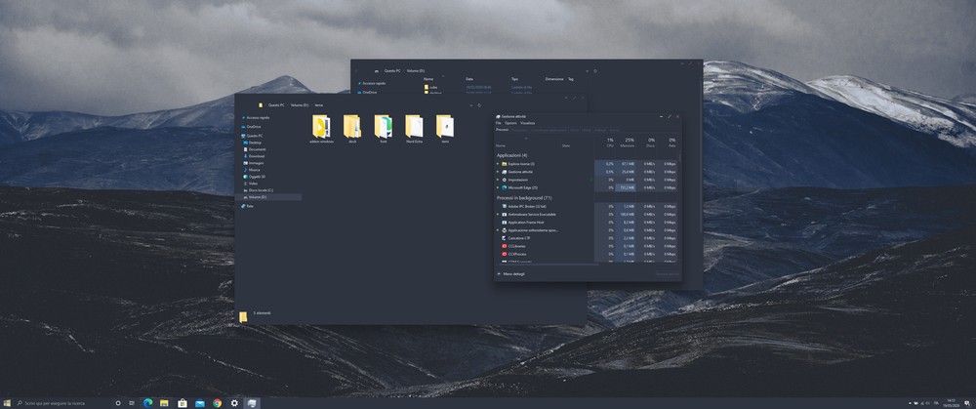The height and width of the screenshot is (409, 976).
Task: Expand Antimalware Service Executable process
Action: [x=498, y=215]
